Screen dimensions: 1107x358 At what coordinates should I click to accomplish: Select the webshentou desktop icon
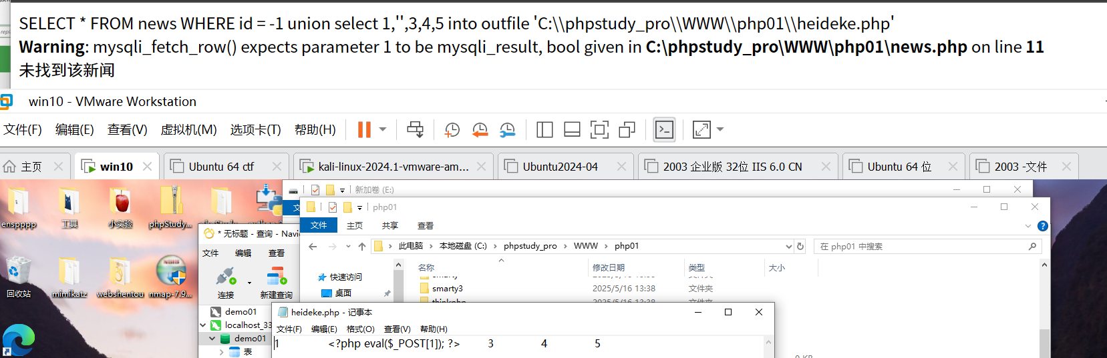120,277
